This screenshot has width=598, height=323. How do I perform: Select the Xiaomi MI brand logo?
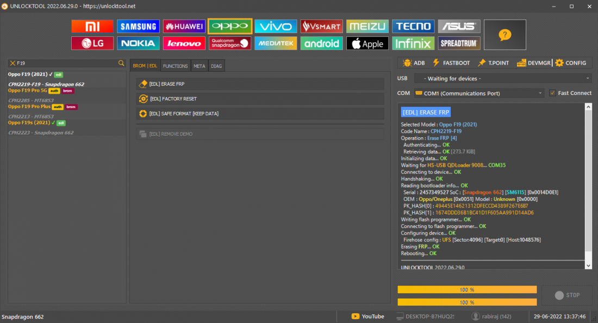coord(92,26)
